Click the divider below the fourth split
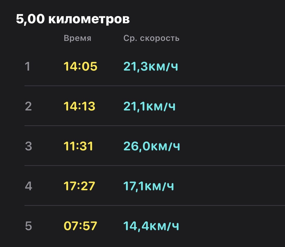 (x=155, y=205)
